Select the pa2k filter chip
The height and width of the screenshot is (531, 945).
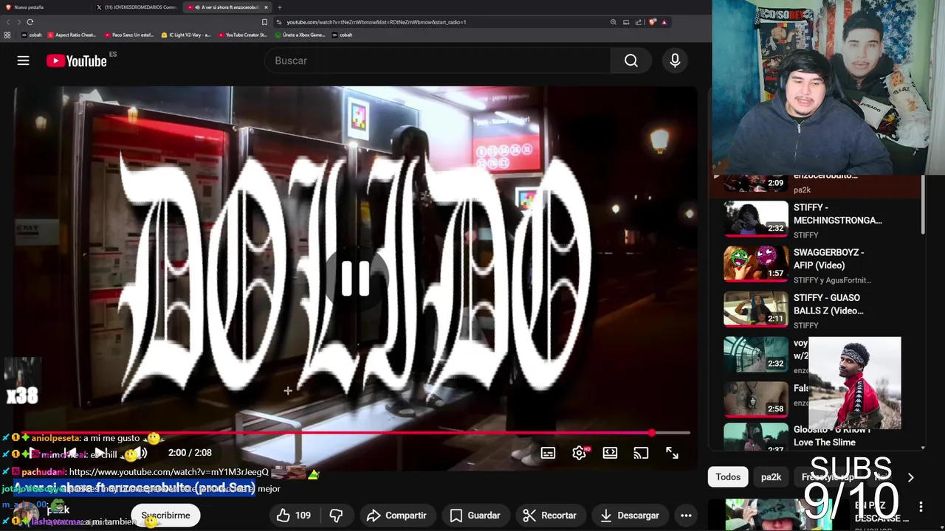(x=771, y=477)
